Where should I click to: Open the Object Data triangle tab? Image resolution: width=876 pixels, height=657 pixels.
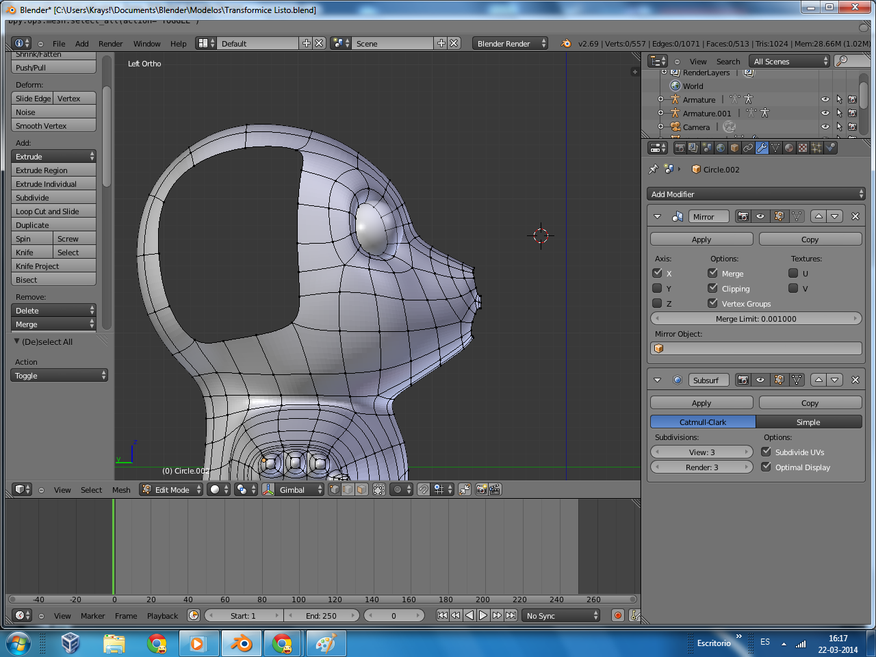point(775,148)
